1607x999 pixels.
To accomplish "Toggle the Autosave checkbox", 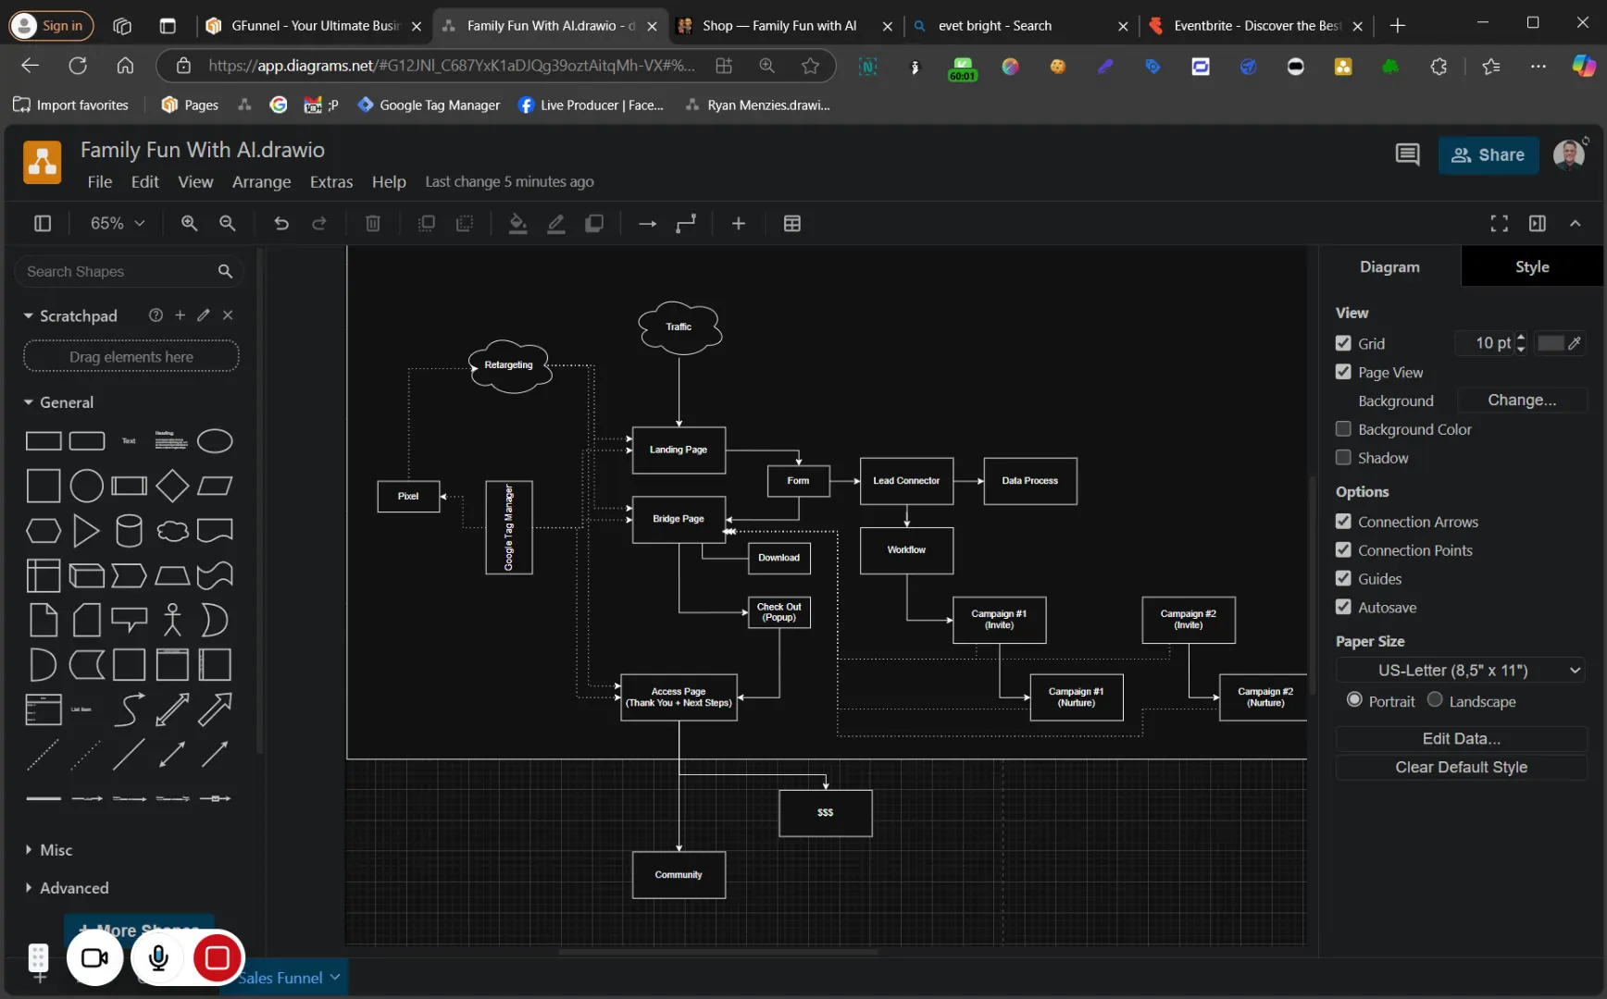I will click(1343, 608).
